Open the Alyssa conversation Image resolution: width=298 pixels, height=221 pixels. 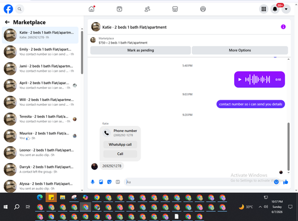point(41,186)
